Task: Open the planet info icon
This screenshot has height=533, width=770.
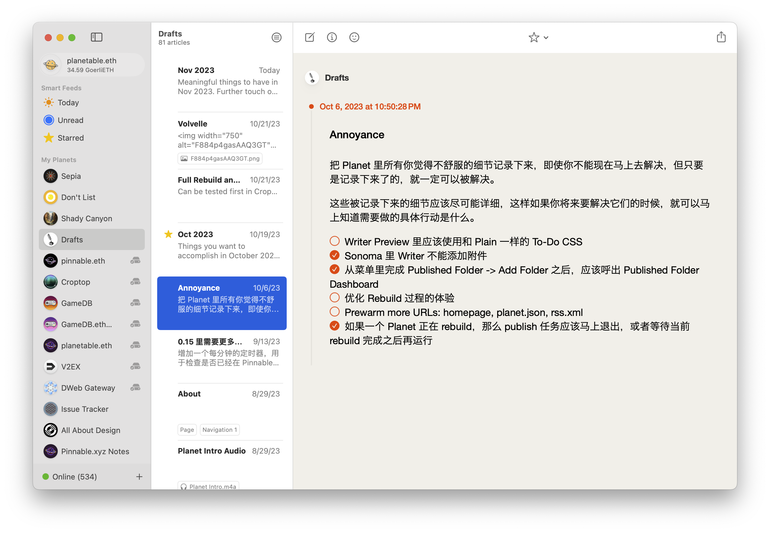Action: (332, 37)
